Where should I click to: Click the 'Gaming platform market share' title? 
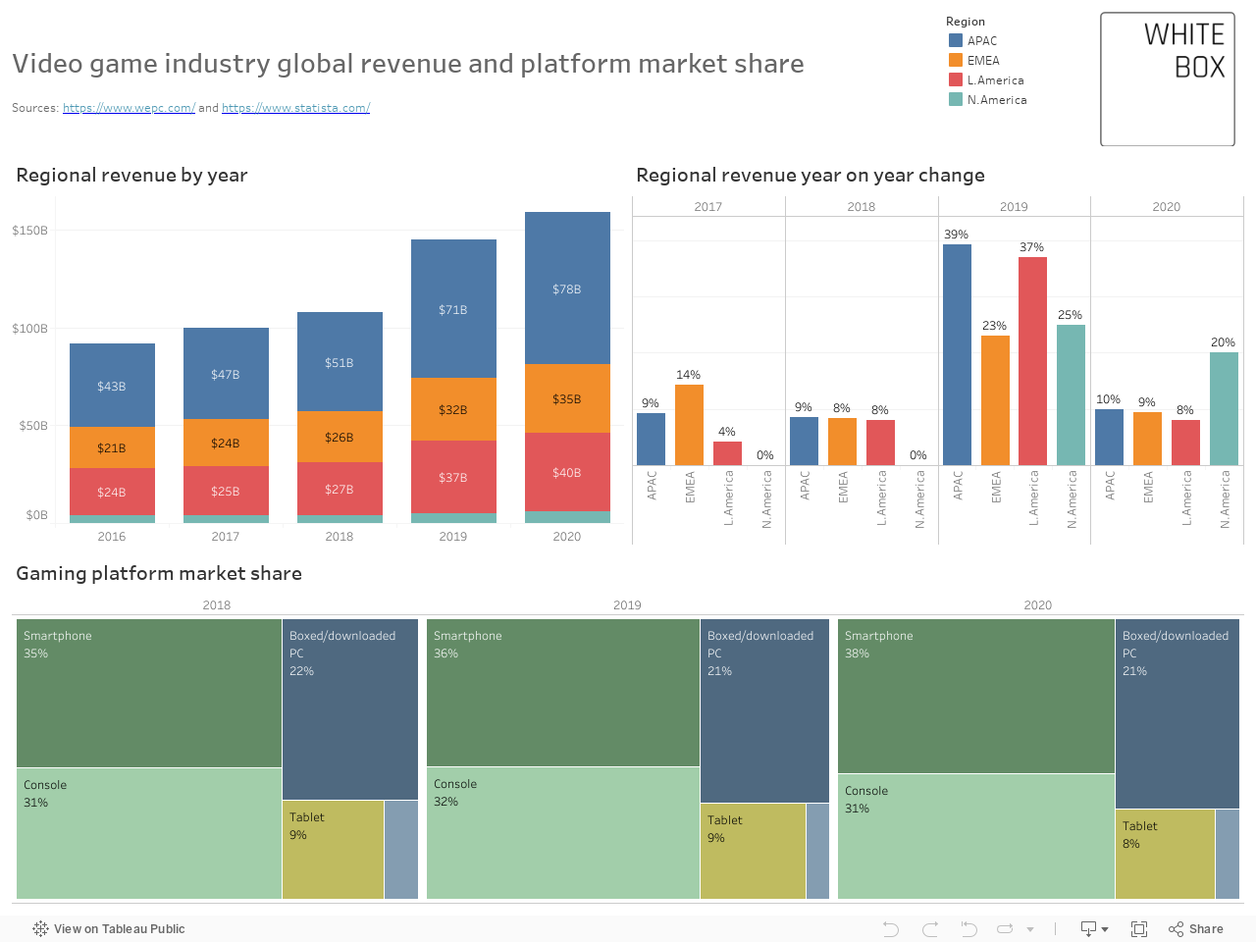tap(159, 573)
